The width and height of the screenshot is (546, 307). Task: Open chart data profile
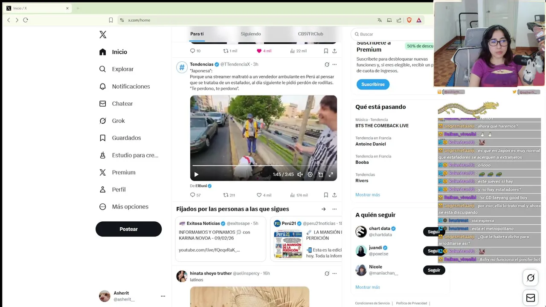[x=379, y=229]
